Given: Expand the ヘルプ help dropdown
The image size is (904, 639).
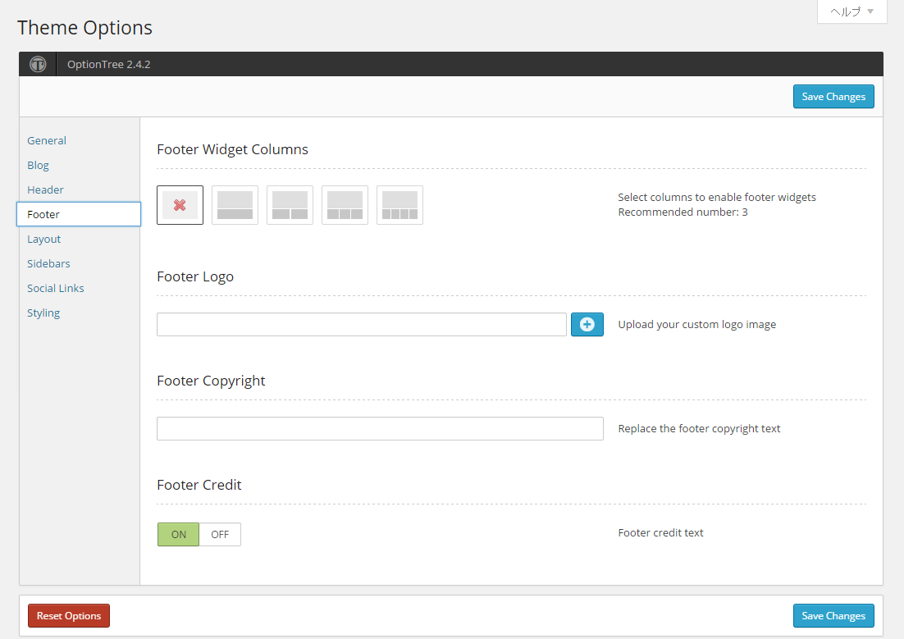Looking at the screenshot, I should coord(852,11).
